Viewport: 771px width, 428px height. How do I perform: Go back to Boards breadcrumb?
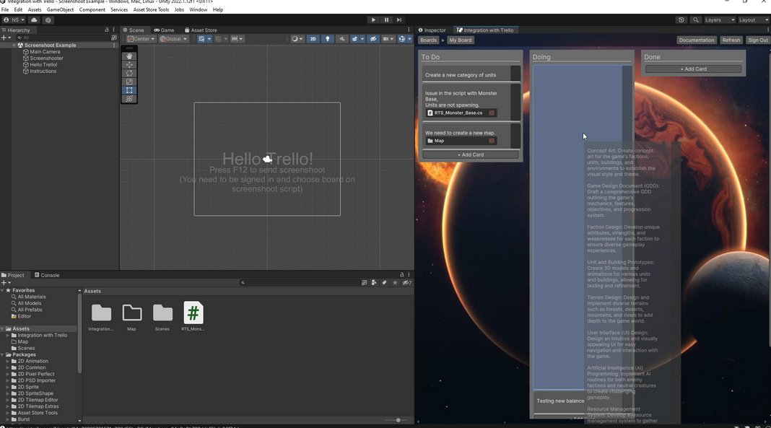click(x=428, y=40)
